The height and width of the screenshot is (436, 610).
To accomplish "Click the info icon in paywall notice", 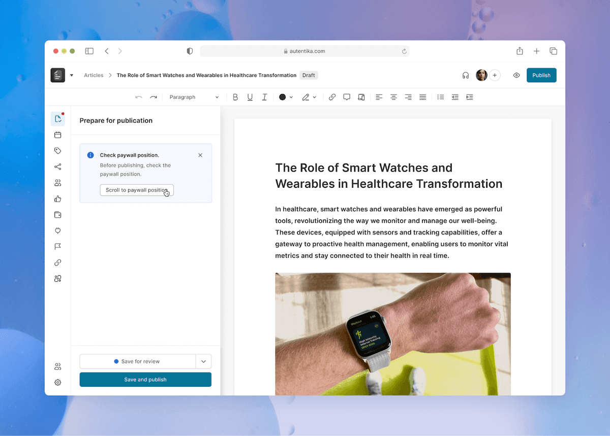I will pos(90,155).
